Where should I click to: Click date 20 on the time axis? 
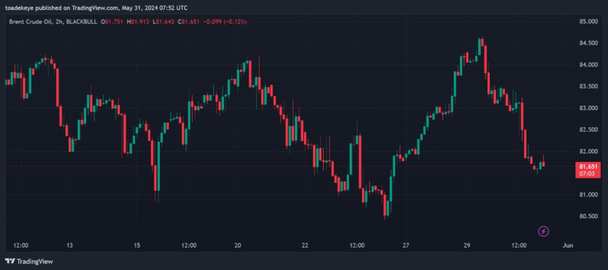coord(237,246)
